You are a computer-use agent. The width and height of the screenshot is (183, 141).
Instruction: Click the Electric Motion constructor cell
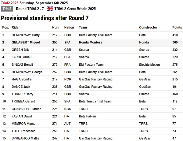tap(149, 65)
